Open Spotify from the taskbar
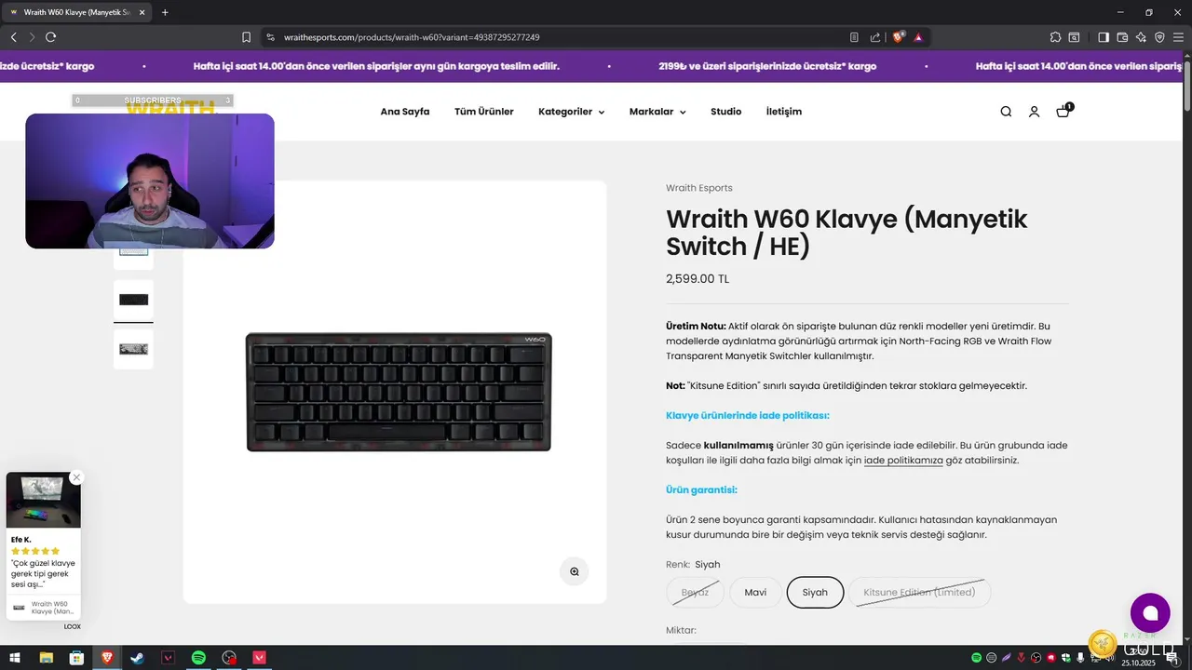The height and width of the screenshot is (670, 1192). [198, 658]
